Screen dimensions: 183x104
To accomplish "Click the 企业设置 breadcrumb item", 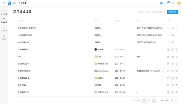I will click(22, 3).
